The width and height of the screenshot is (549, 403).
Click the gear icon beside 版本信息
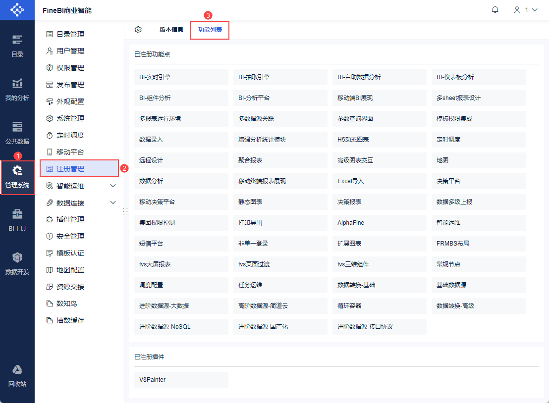point(138,30)
